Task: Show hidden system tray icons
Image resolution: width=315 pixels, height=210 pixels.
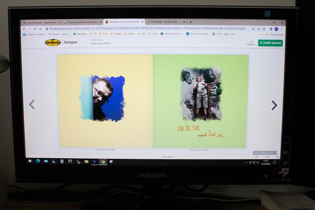Action: (246, 163)
